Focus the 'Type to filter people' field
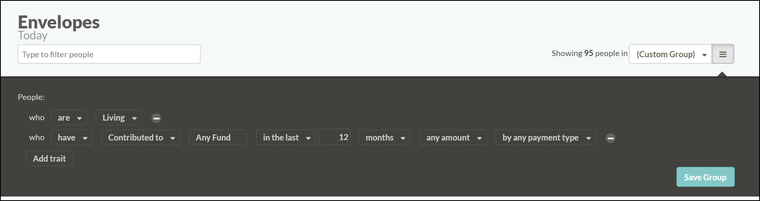Screen dimensions: 760x201 click(x=109, y=54)
